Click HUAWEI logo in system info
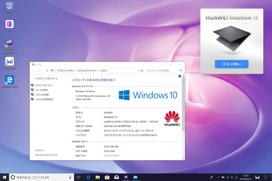Viewport: 272px width, 181px height. point(172,119)
